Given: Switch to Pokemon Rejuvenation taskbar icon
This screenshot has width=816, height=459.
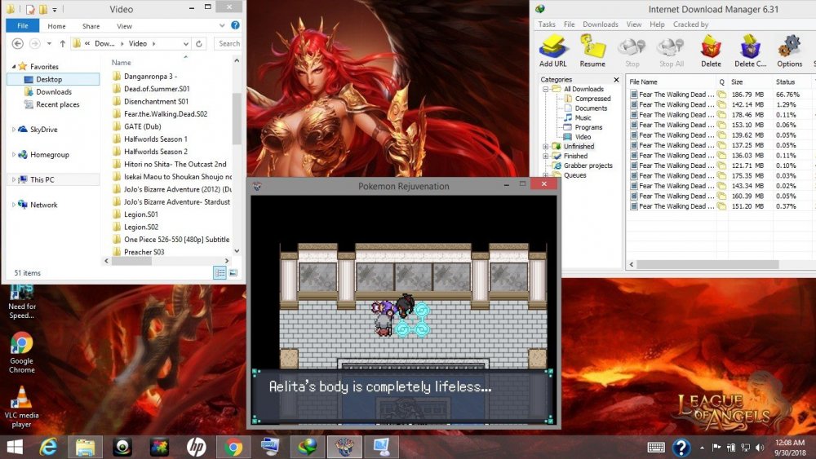Looking at the screenshot, I should pyautogui.click(x=344, y=447).
